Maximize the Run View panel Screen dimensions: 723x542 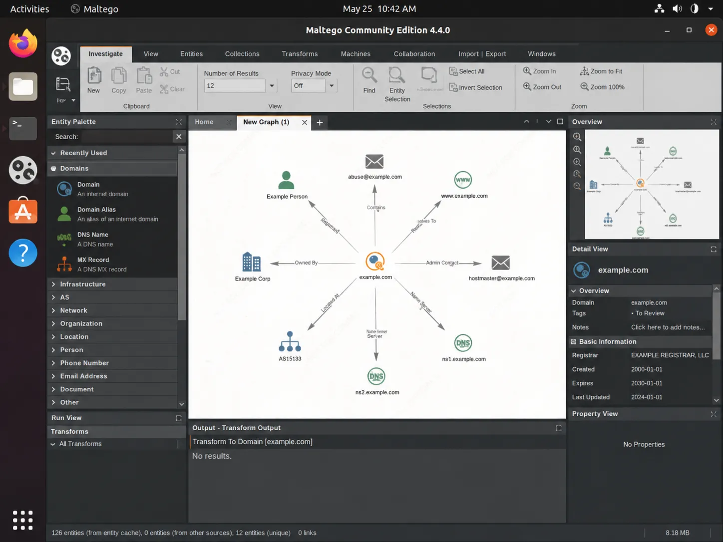tap(179, 418)
